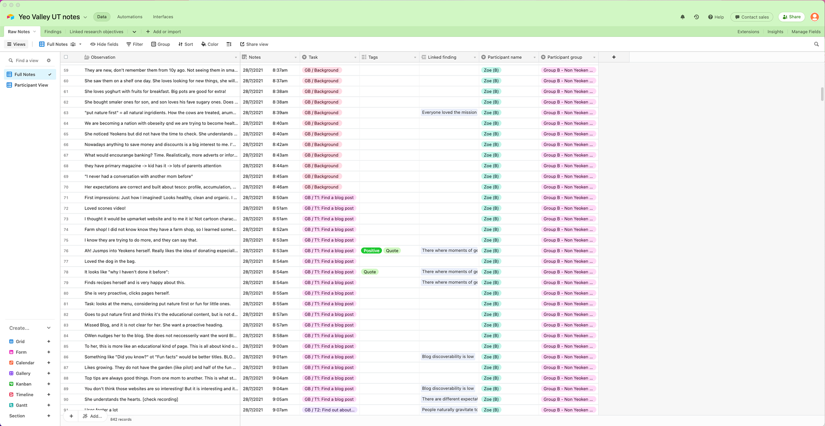The height and width of the screenshot is (426, 825).
Task: Click the Find a view search field
Action: [27, 61]
